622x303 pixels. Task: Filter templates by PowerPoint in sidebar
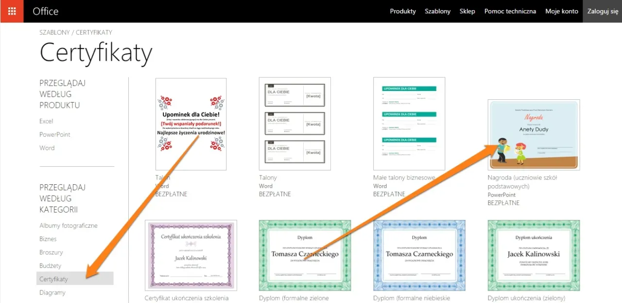(x=55, y=135)
